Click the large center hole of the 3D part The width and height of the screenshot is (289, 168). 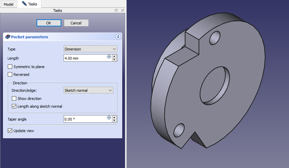click(x=215, y=85)
